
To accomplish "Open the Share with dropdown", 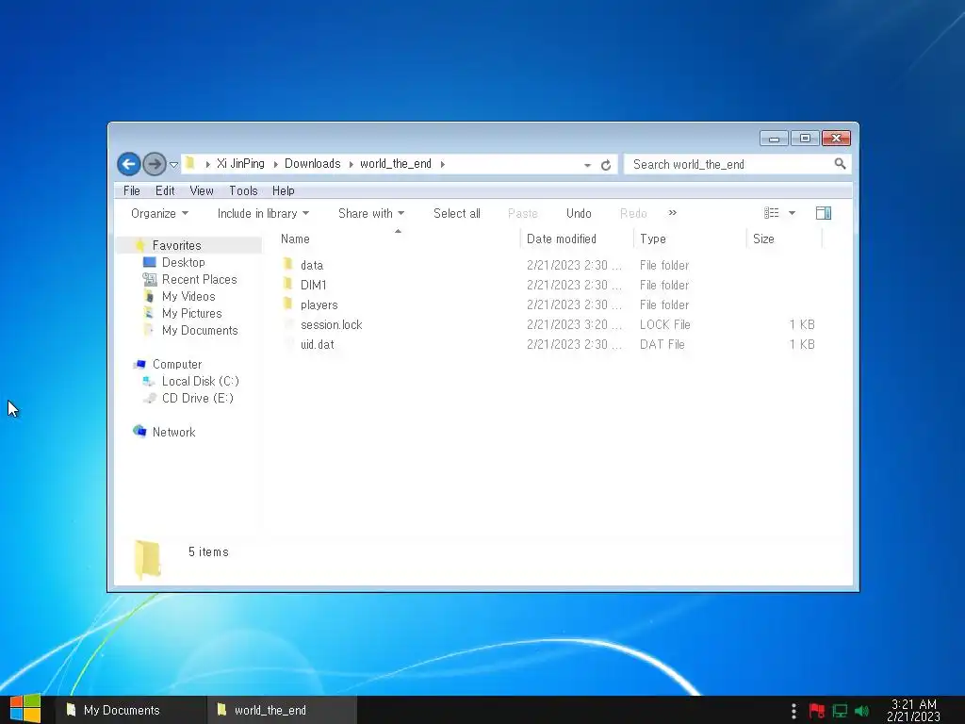I will coord(371,214).
